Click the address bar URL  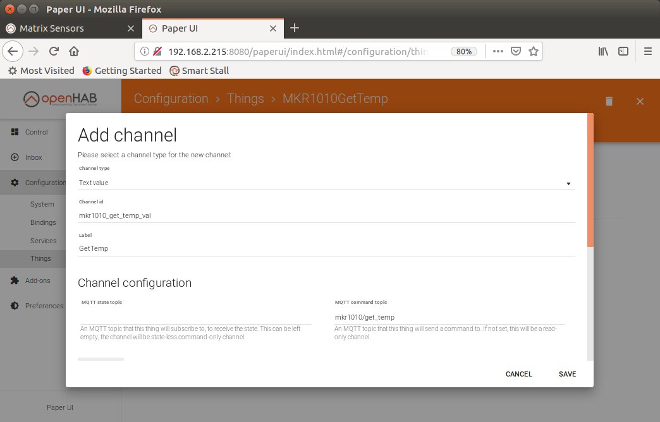[298, 51]
